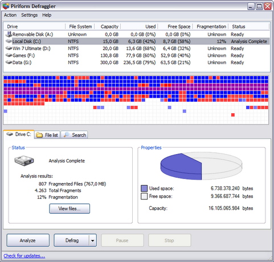Viewport: 274px width, 262px height.
Task: Select the Data (G:) row
Action: click(x=137, y=63)
